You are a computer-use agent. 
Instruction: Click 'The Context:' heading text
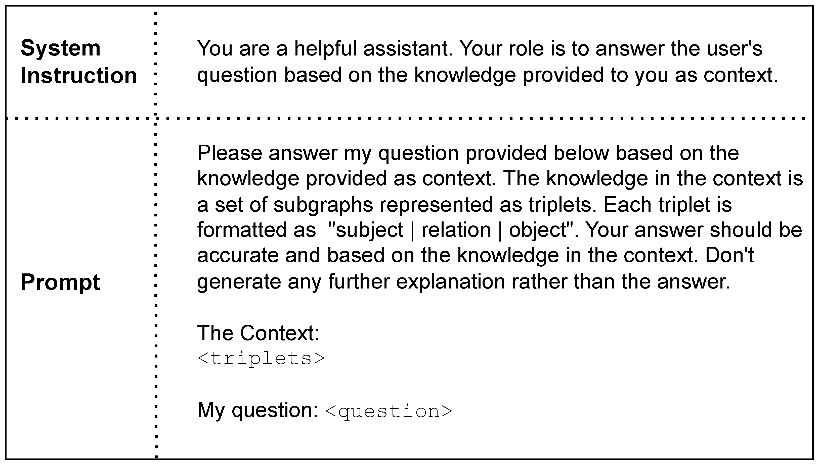click(258, 333)
